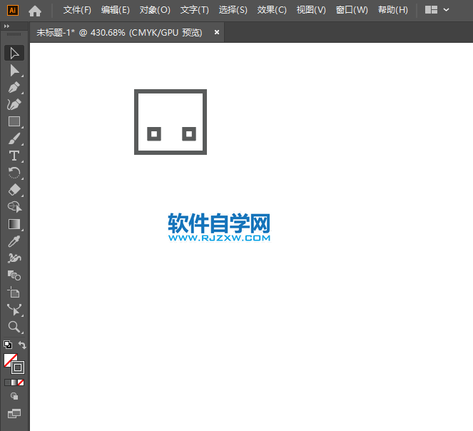The height and width of the screenshot is (431, 473).
Task: Open the 视图(V) menu
Action: (311, 10)
